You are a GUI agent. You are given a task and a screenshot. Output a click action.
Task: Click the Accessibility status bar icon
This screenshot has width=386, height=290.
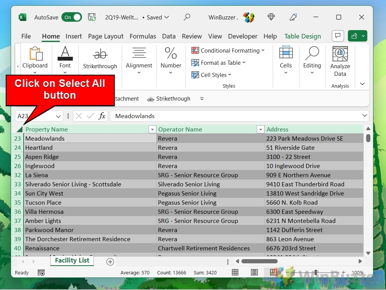pos(41,272)
